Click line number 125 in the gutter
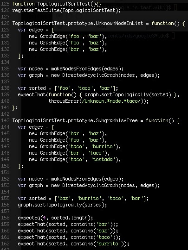Viewport: 188px width, 250px height. click(5, 4)
